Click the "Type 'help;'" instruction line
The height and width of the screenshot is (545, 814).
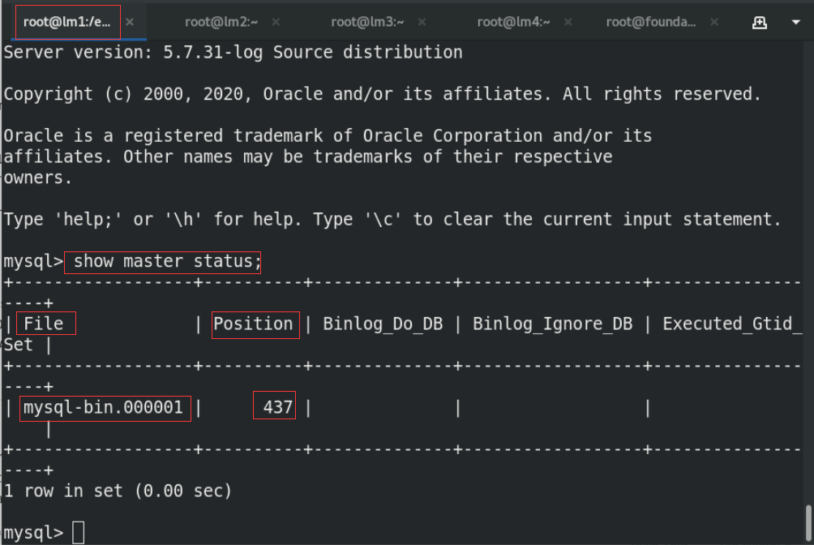tap(392, 219)
